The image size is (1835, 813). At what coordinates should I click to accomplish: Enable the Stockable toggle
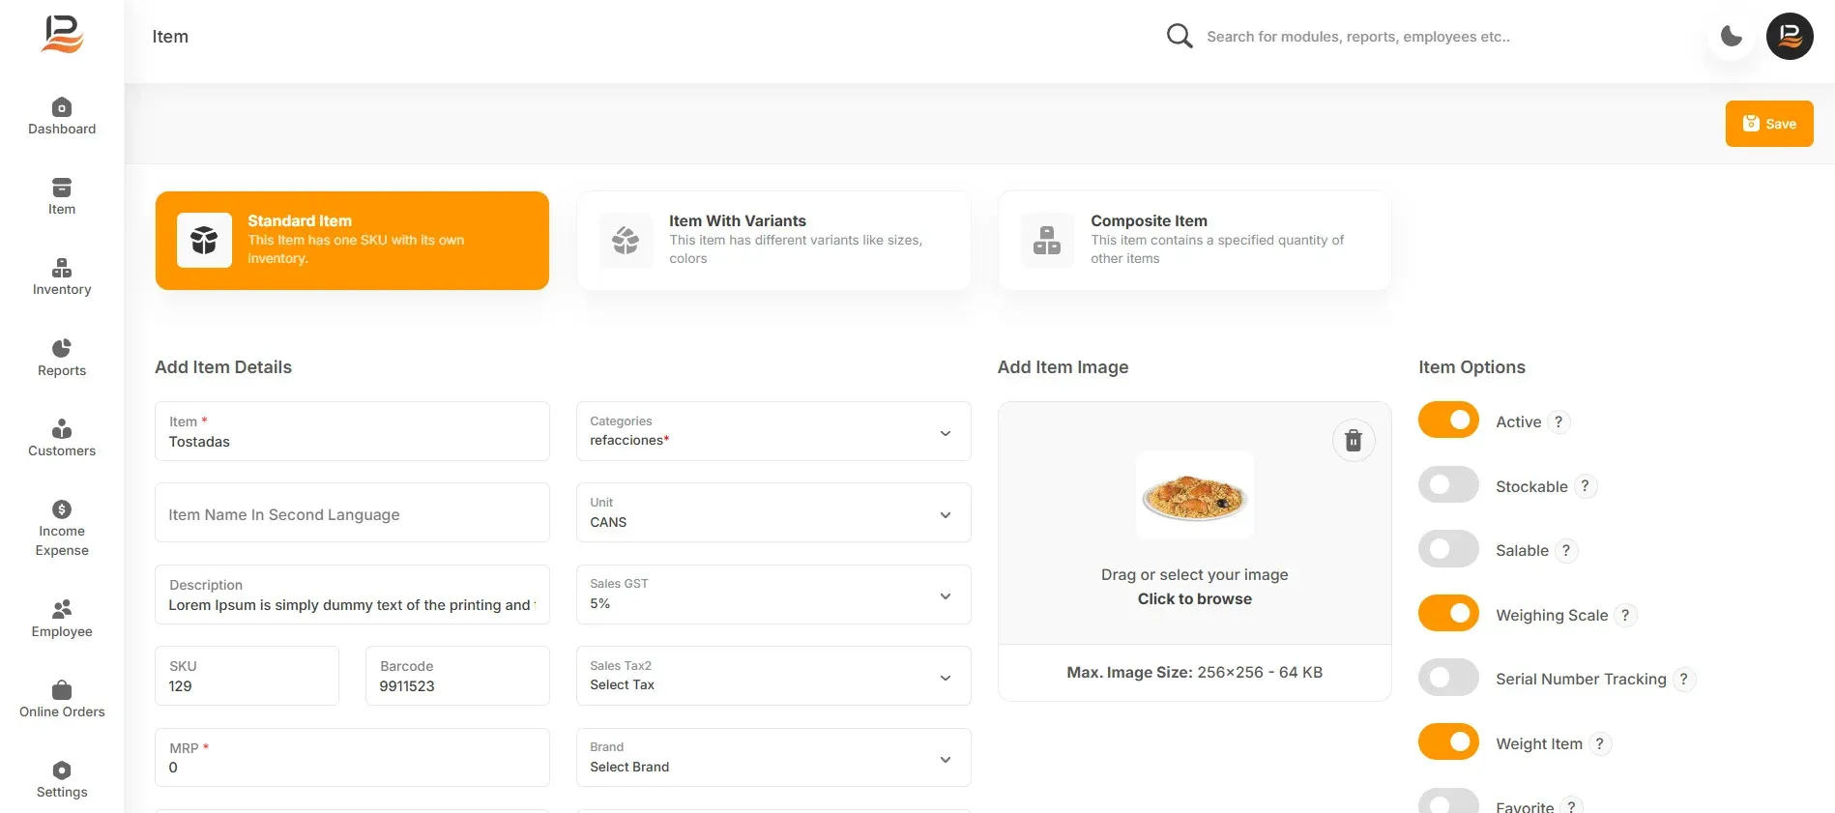[x=1448, y=484]
